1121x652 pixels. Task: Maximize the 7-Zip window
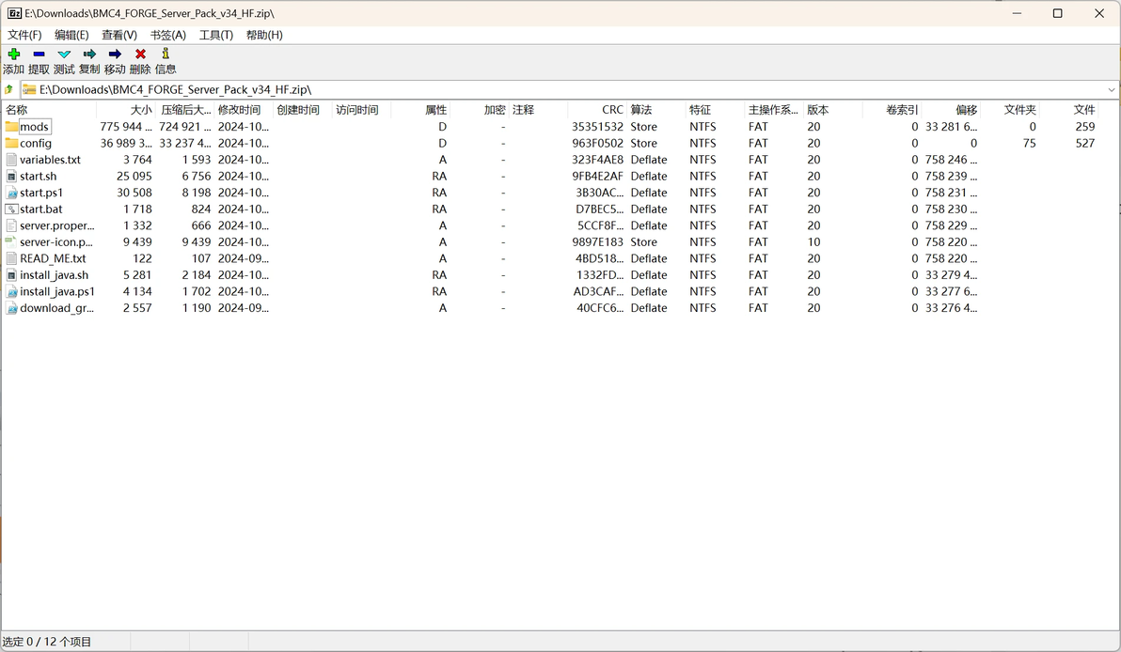[x=1057, y=13]
